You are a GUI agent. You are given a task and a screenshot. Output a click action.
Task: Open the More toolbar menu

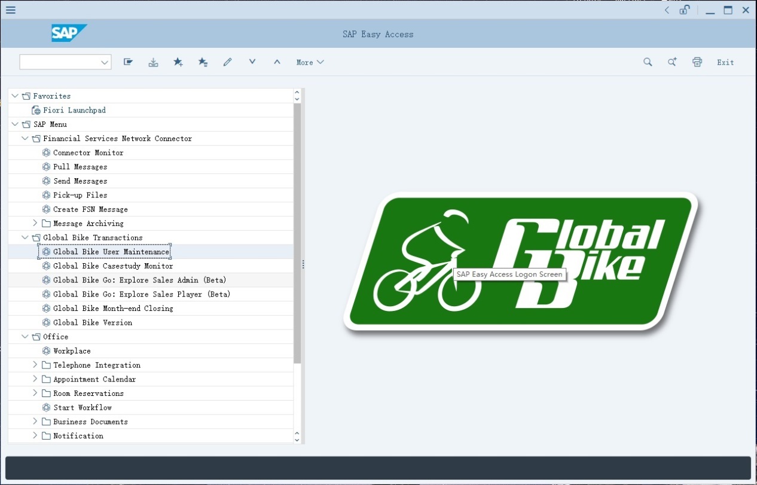(310, 62)
